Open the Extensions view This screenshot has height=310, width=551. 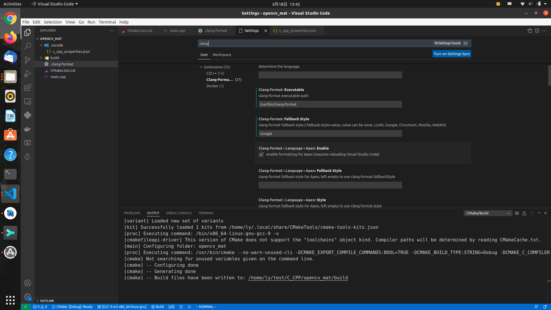28,88
